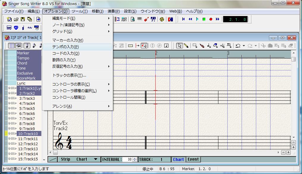Screen dimensions: 302x174
Task: Toggle the round button beside 3:Track3
Action: point(9,98)
